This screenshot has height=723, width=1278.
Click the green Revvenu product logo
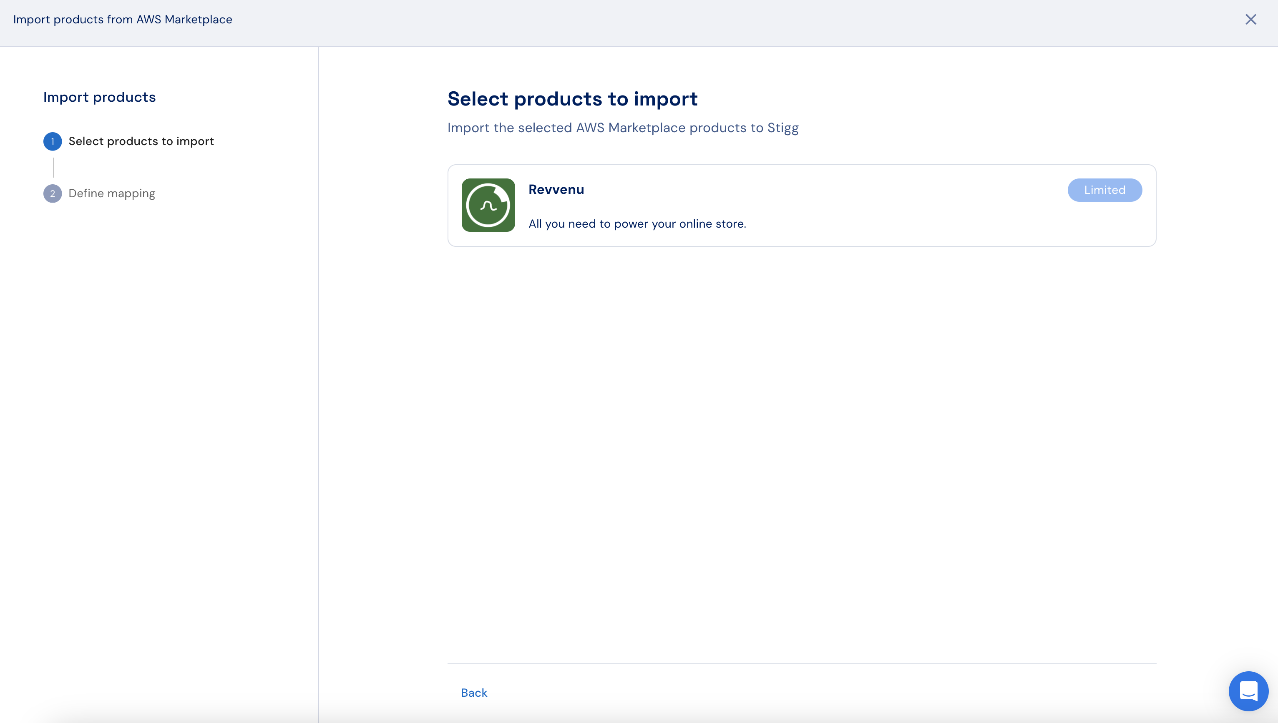click(x=488, y=205)
